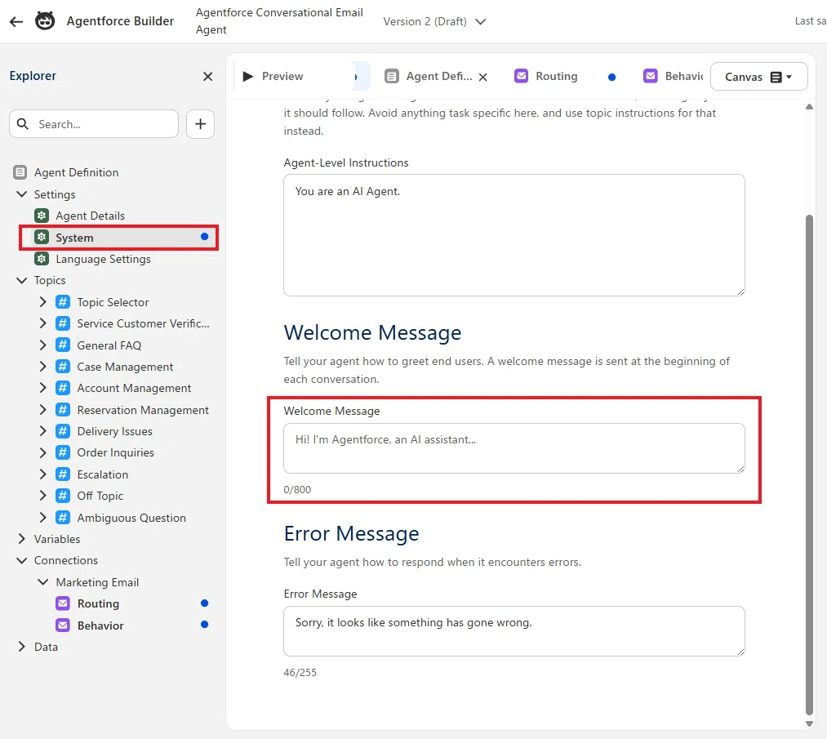Select Reservation Management topic
Screen dimensions: 827x739
click(143, 410)
